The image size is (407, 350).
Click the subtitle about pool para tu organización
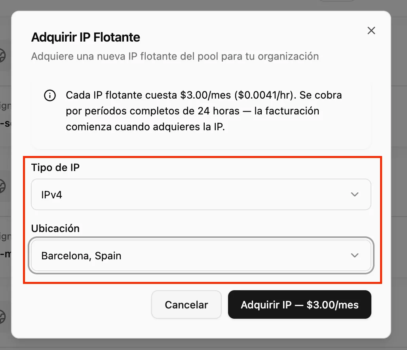(x=175, y=56)
